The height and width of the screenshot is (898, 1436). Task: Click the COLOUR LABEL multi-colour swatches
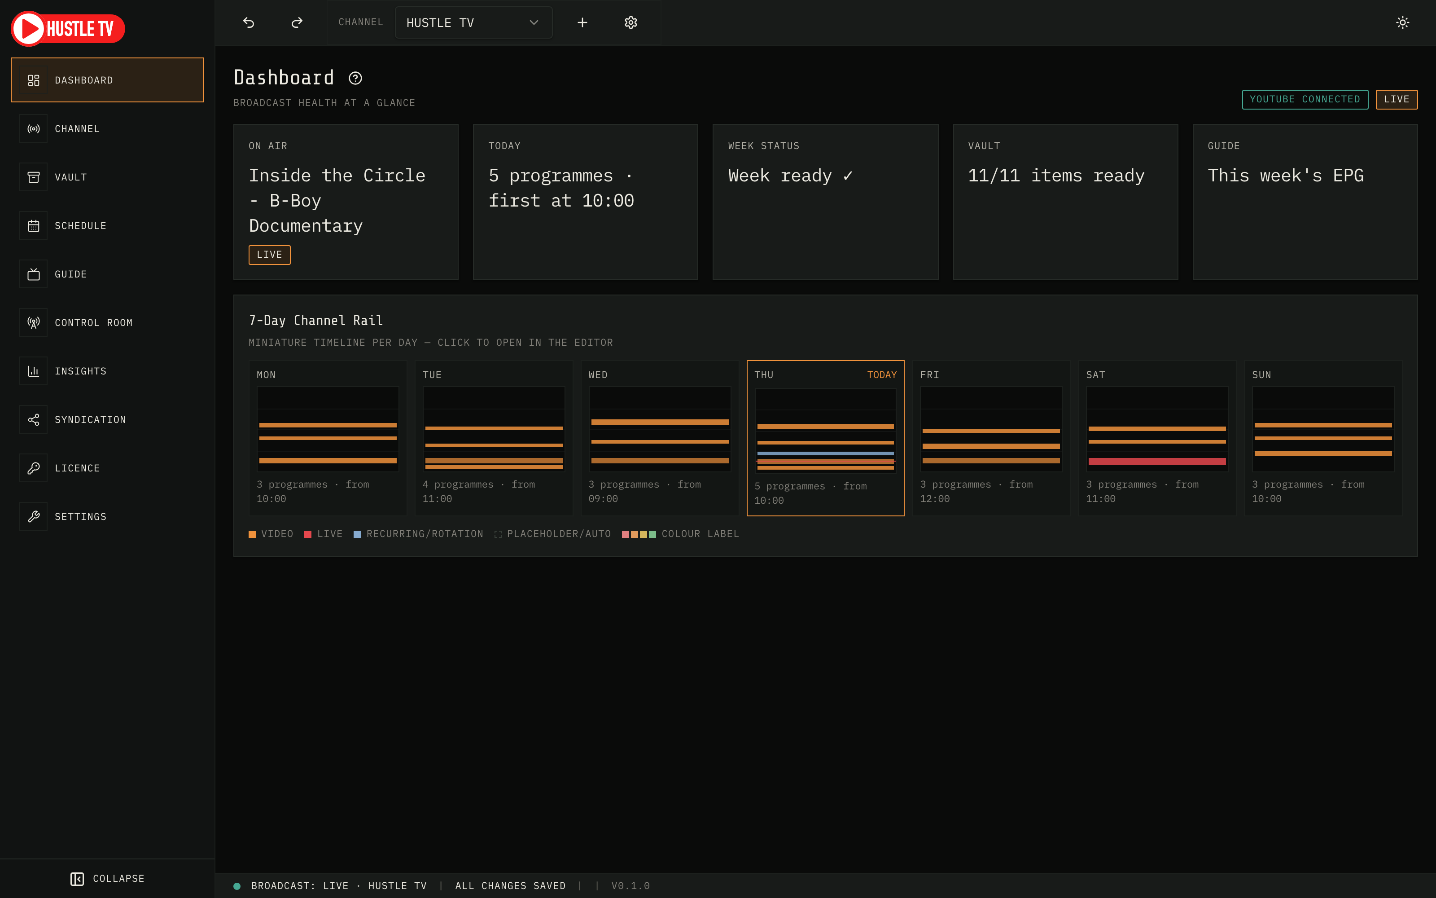tap(639, 534)
